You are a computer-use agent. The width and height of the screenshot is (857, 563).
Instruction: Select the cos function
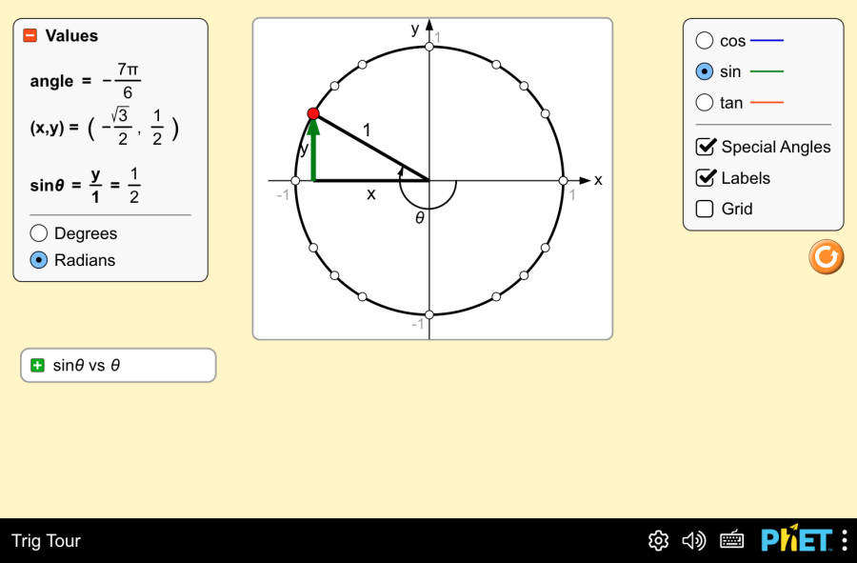click(x=705, y=40)
